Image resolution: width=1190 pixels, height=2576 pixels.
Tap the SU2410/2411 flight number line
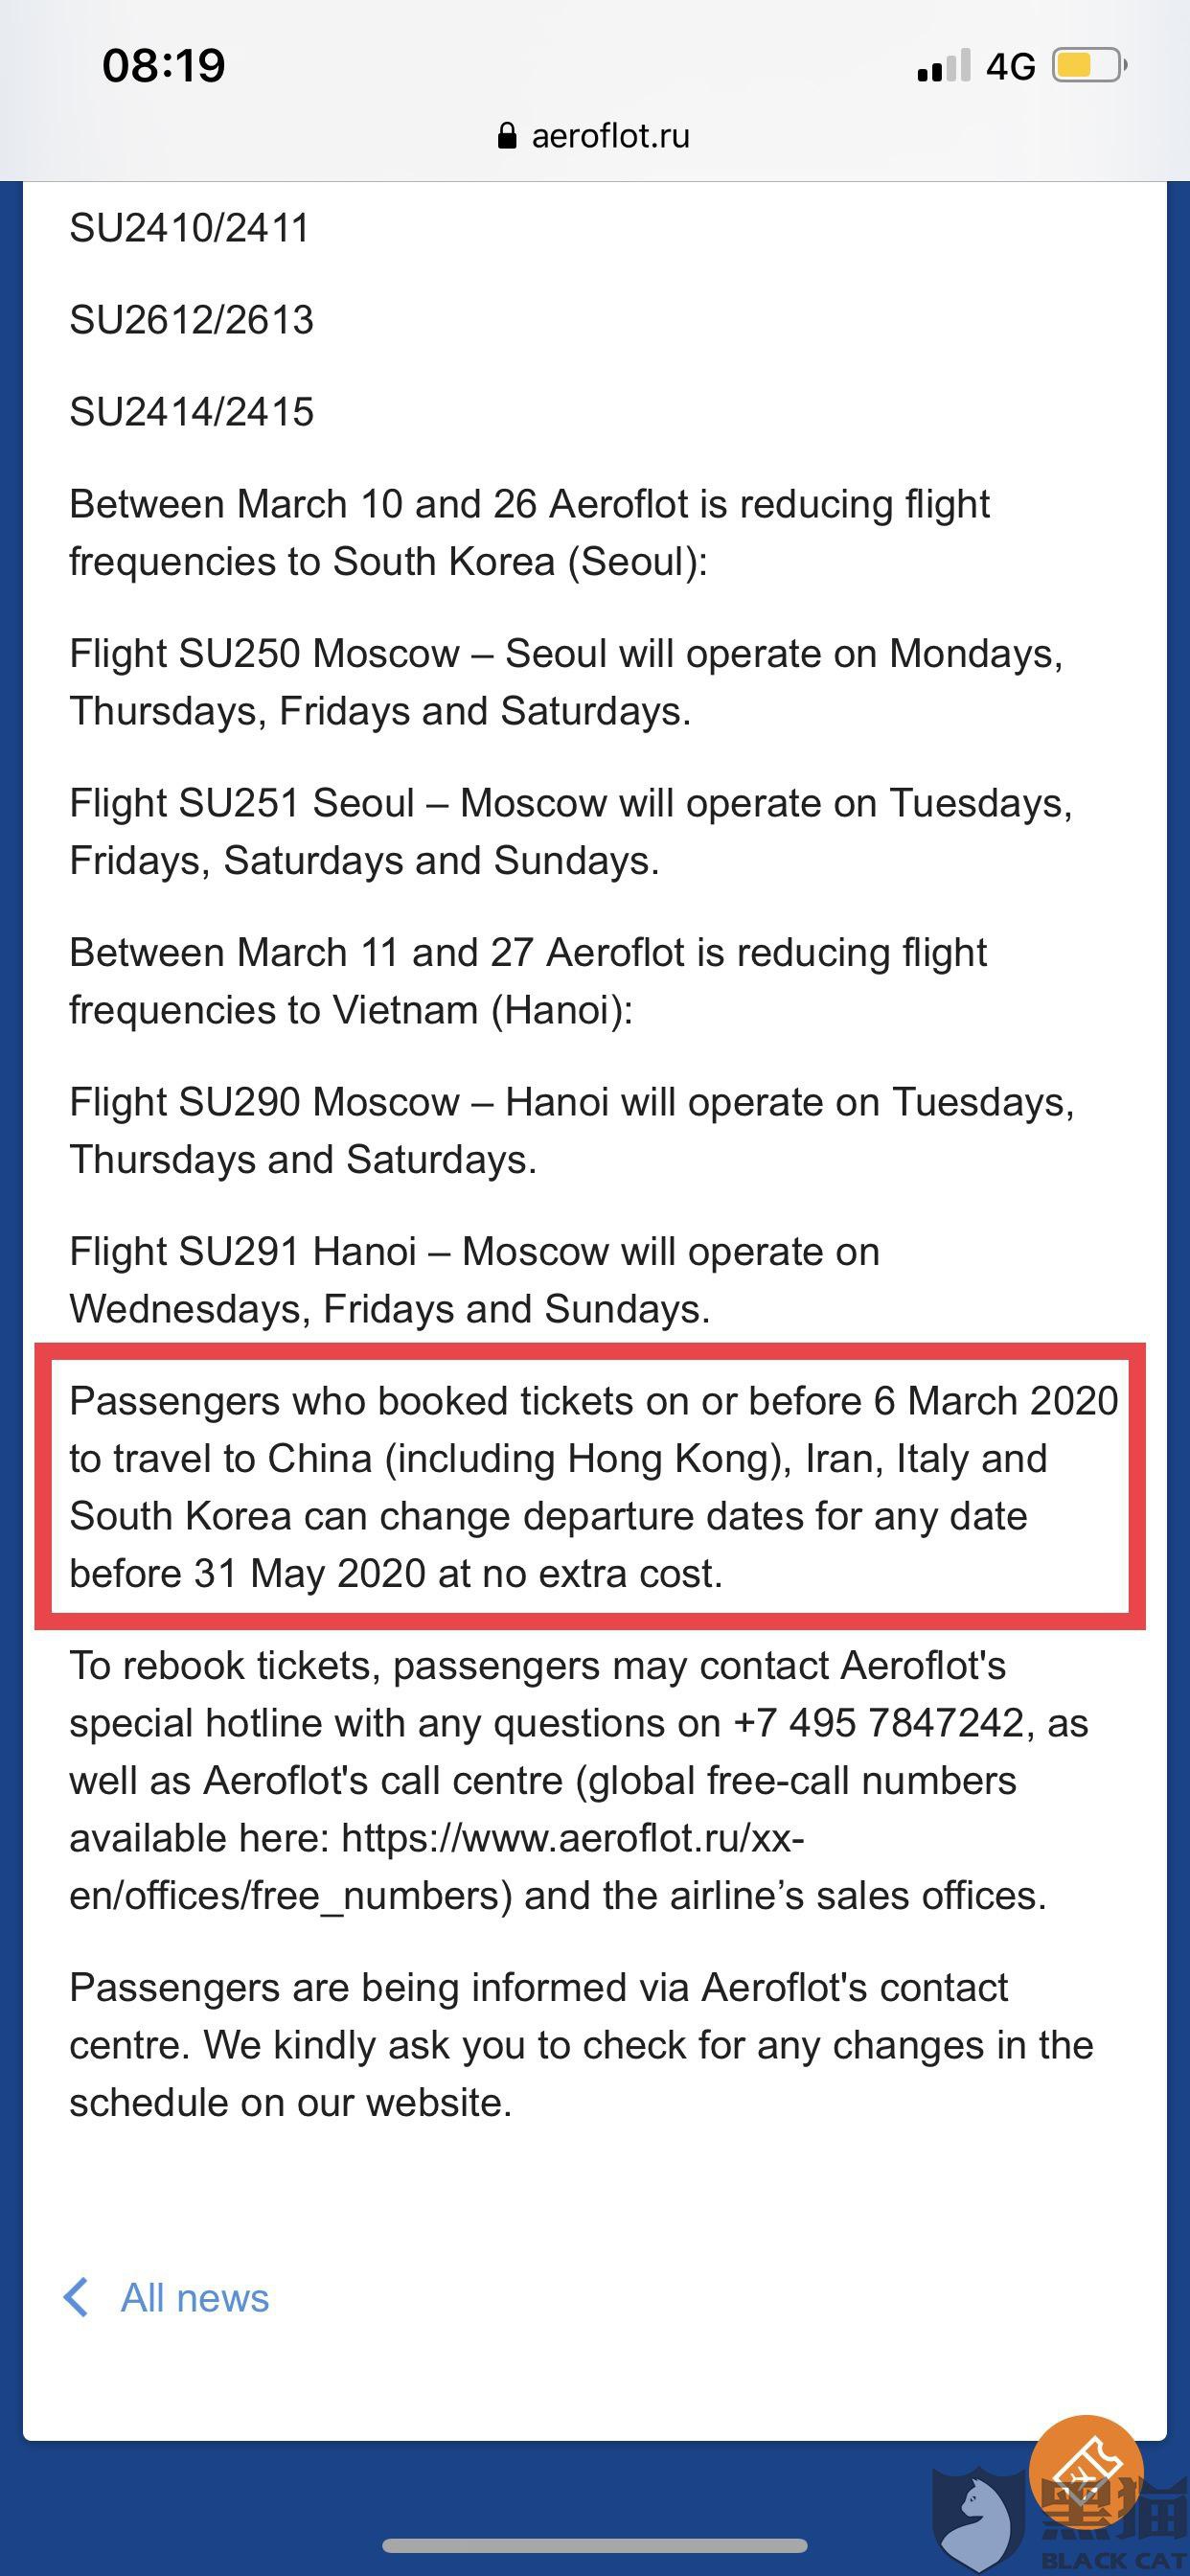click(189, 228)
